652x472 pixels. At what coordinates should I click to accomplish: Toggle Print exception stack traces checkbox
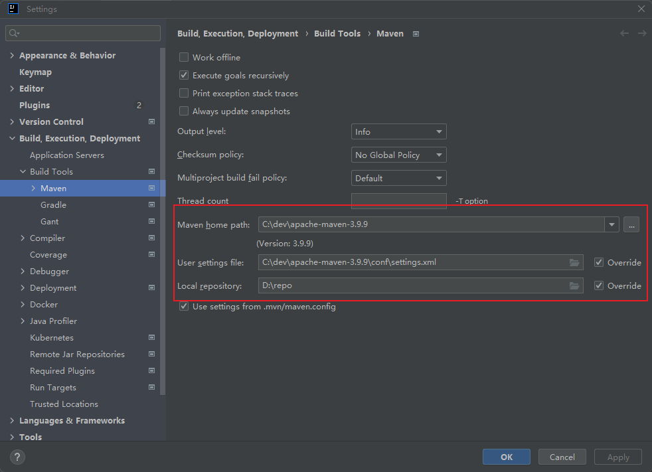184,94
